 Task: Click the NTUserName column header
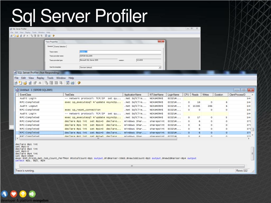[x=157, y=95]
